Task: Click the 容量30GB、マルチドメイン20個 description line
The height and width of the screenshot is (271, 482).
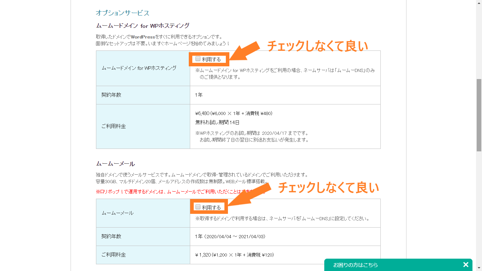Action: pos(182,181)
